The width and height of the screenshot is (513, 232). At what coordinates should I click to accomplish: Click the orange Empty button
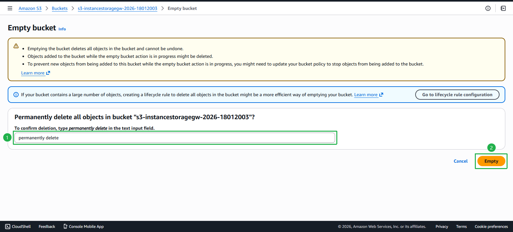tap(491, 161)
